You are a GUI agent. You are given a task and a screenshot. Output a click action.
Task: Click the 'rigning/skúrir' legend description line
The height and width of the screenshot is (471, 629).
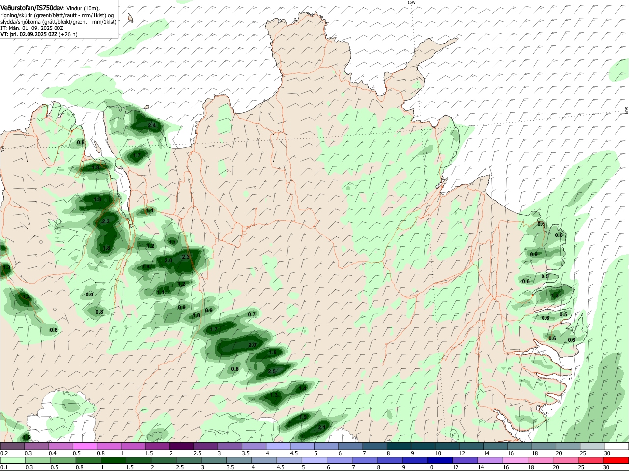tap(57, 15)
